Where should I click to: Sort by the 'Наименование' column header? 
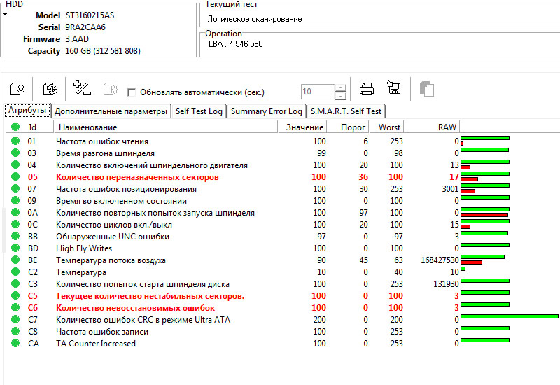pos(166,127)
